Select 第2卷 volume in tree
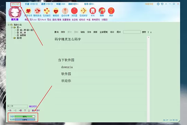Image resolution: width=187 pixels, height=125 pixels. pyautogui.click(x=19, y=38)
